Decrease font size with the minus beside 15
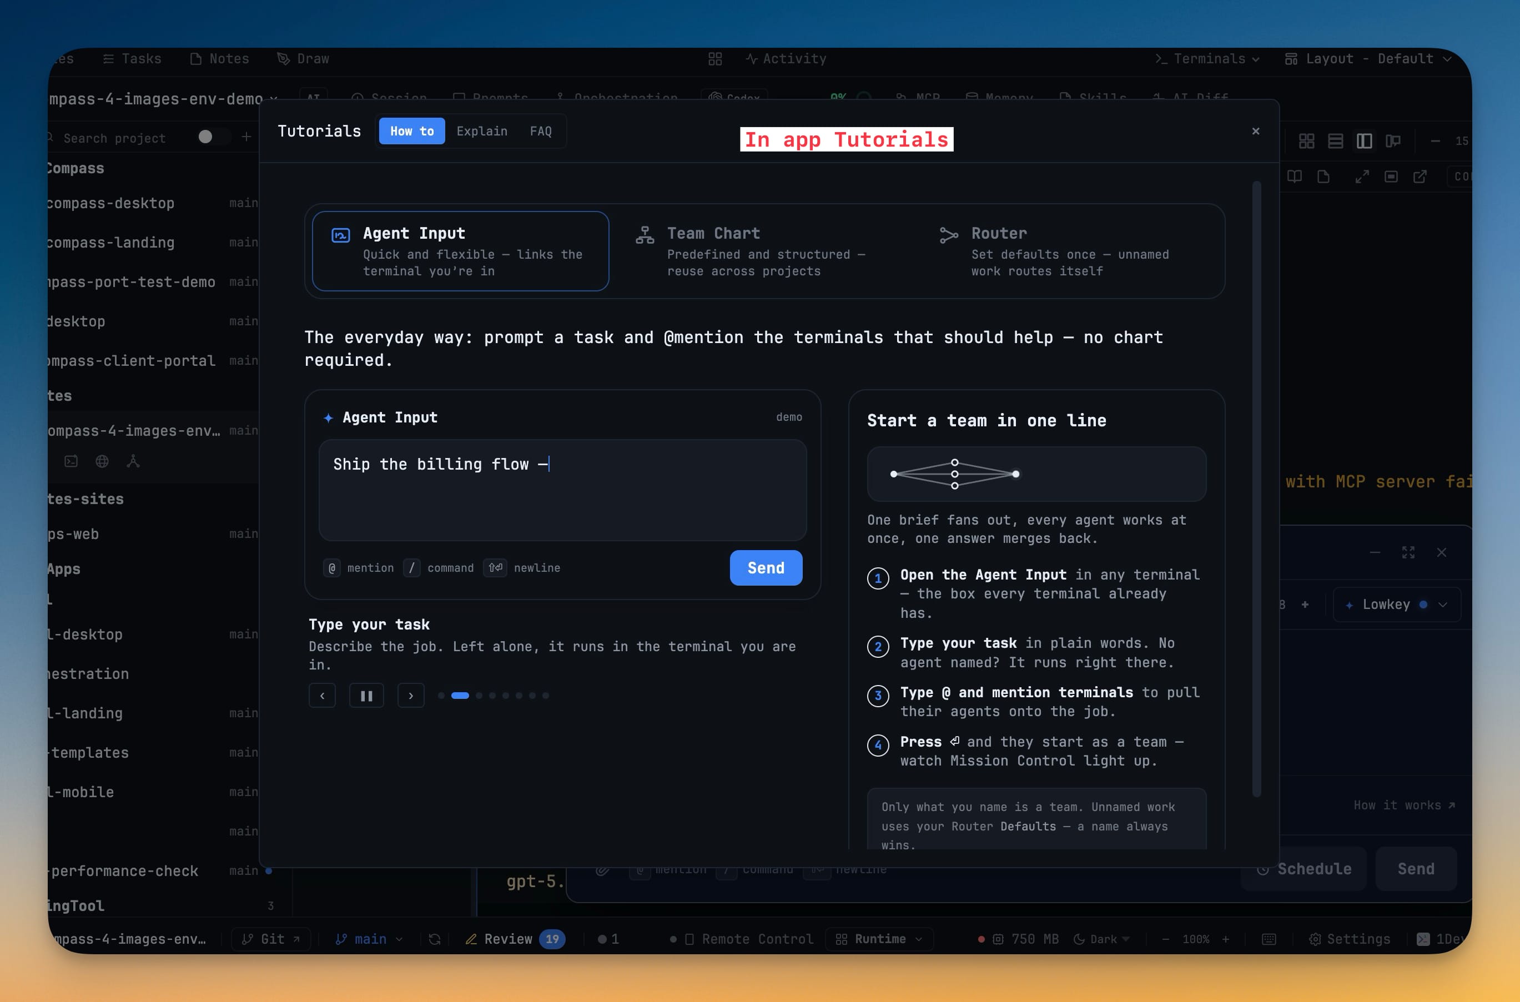The width and height of the screenshot is (1520, 1002). pos(1435,141)
